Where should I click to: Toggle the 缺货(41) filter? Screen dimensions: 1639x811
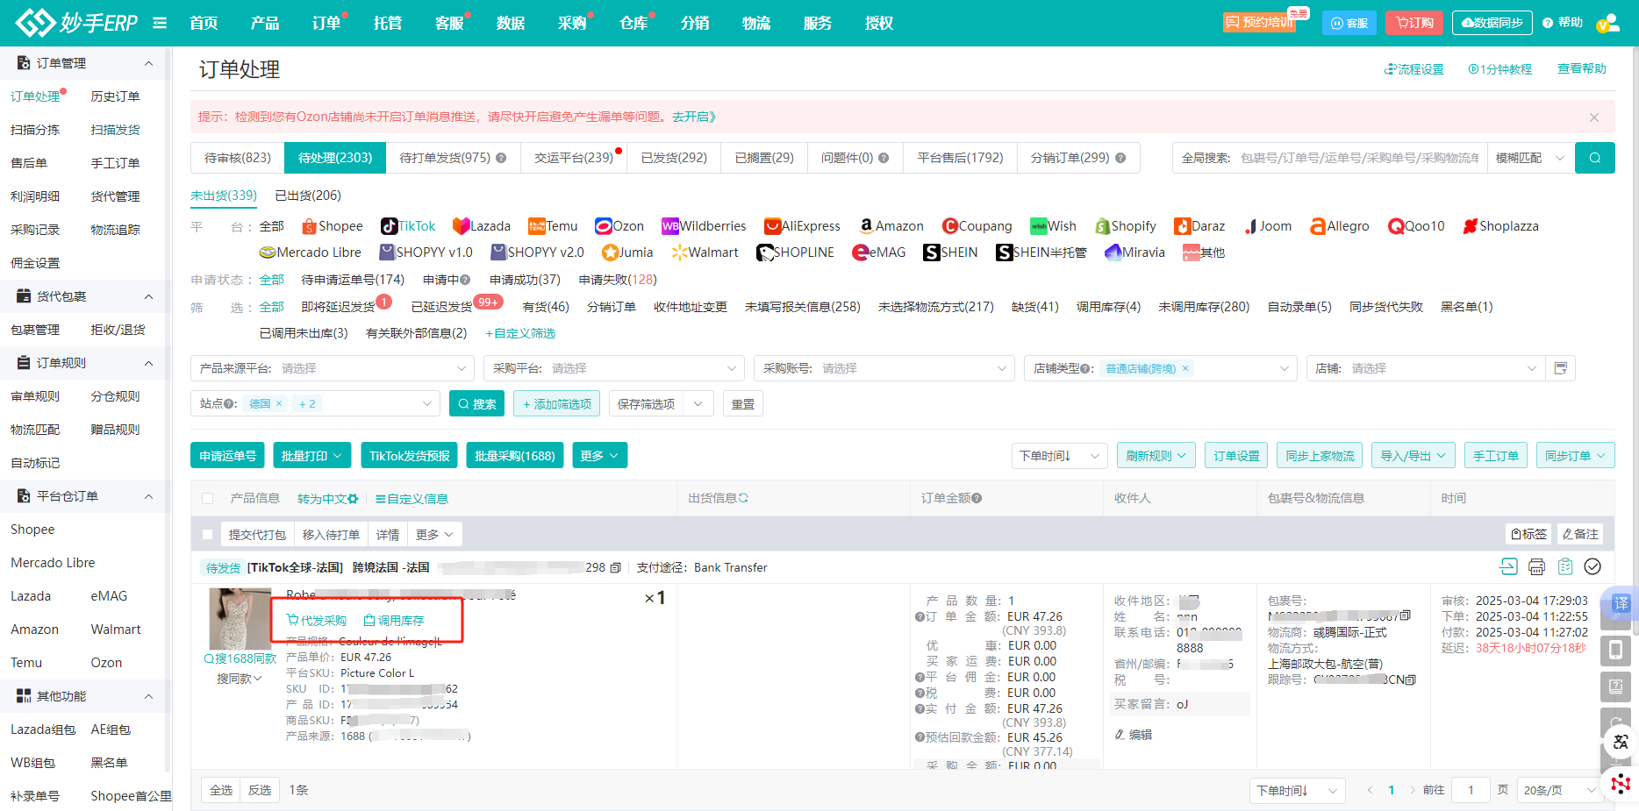[x=1035, y=307]
